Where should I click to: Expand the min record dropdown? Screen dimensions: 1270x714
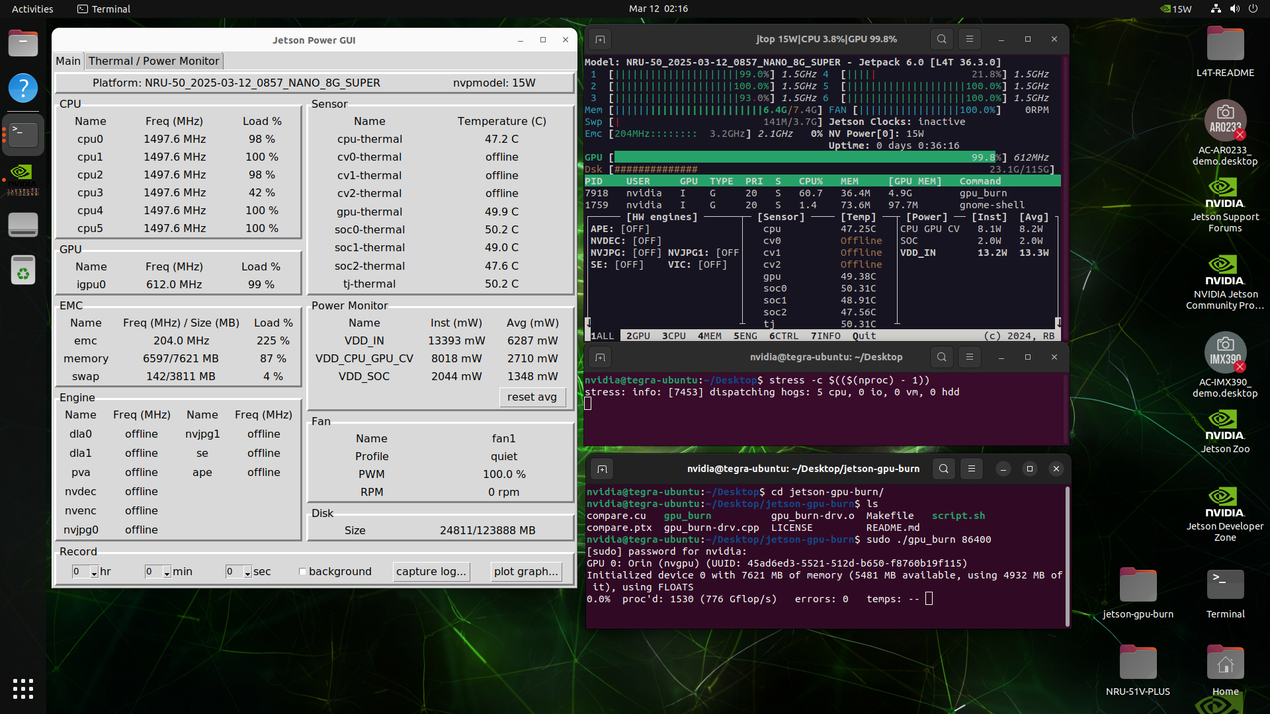pos(167,573)
